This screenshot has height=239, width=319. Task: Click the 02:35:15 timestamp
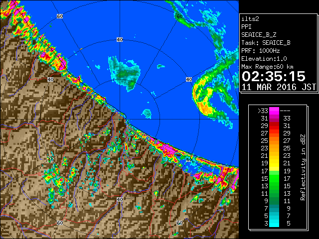(x=274, y=77)
